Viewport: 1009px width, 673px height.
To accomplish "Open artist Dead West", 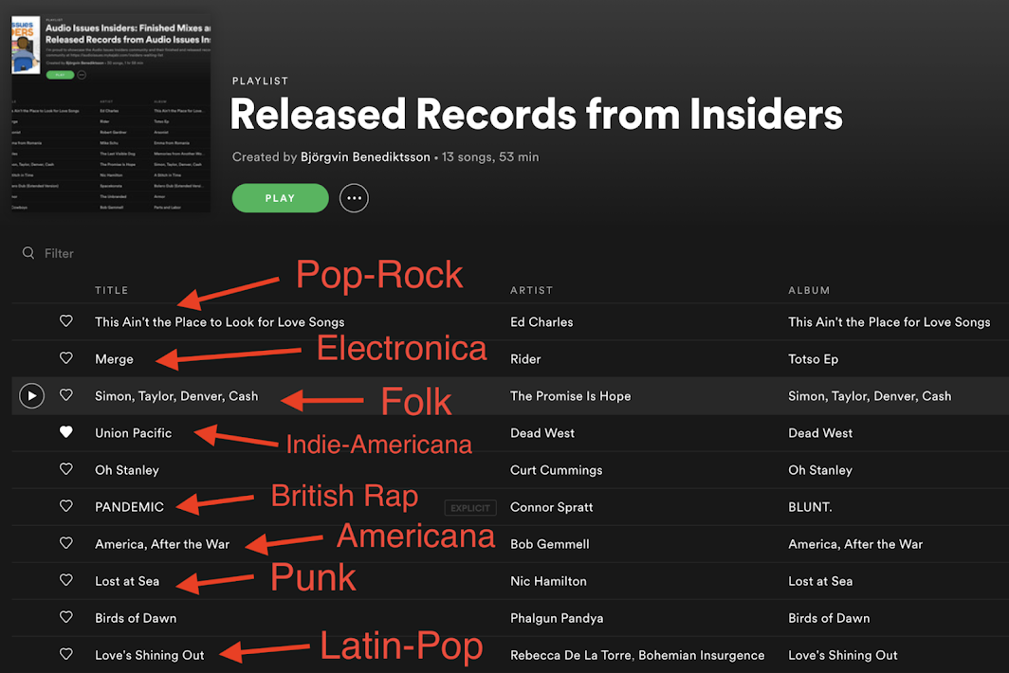I will [542, 433].
